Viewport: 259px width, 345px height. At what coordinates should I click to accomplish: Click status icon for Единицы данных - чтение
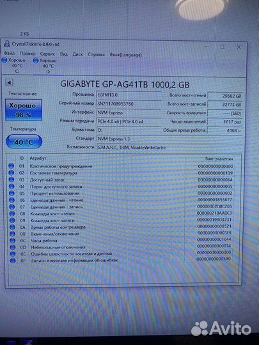point(12,200)
